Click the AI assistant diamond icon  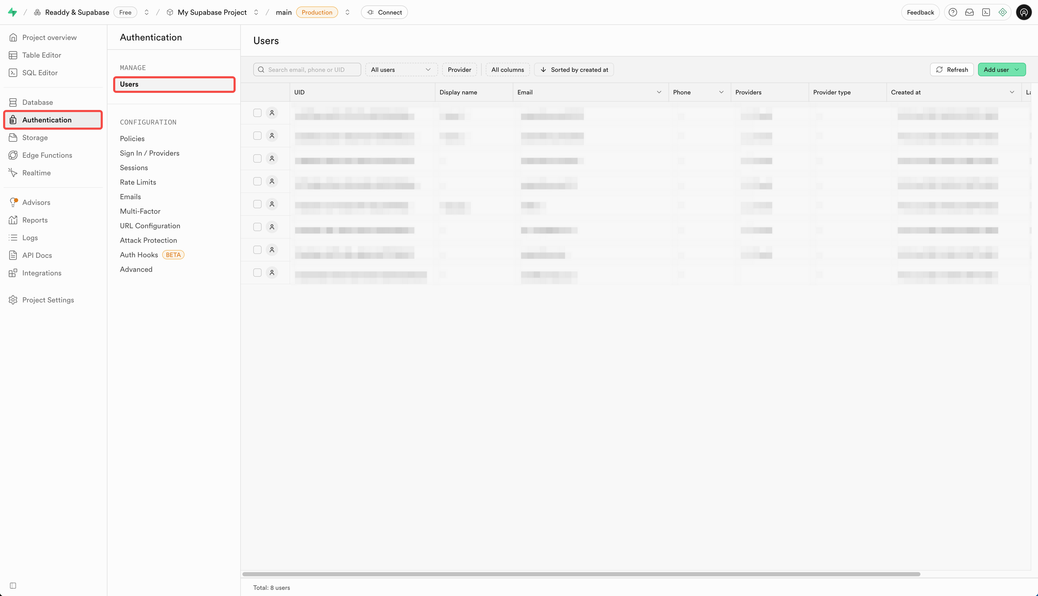(x=1002, y=12)
